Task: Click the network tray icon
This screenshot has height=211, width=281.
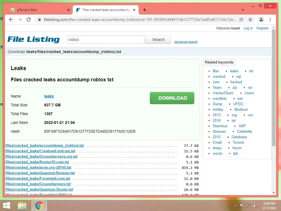Action: (249, 206)
